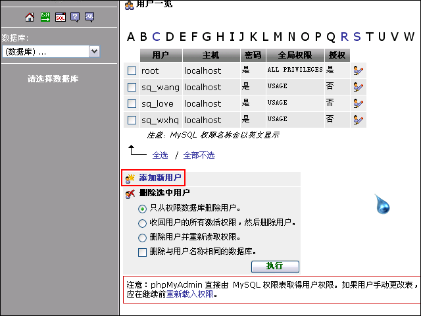Click the letter M in alphabet index

click(278, 37)
